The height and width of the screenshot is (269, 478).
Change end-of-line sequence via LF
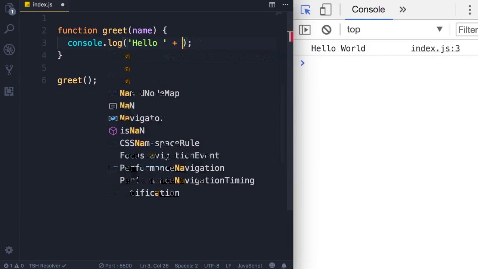pos(228,266)
